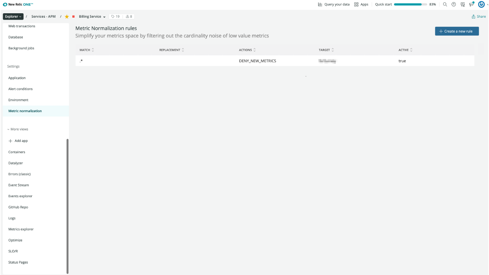The height and width of the screenshot is (275, 489).
Task: Click the plus icon beside Add app
Action: 11,141
